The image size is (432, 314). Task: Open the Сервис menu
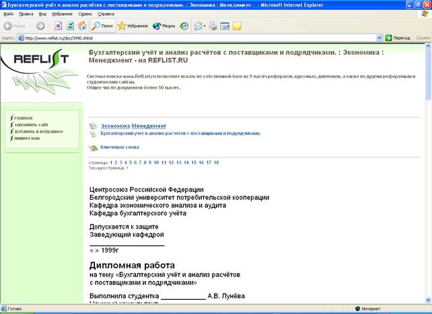85,13
